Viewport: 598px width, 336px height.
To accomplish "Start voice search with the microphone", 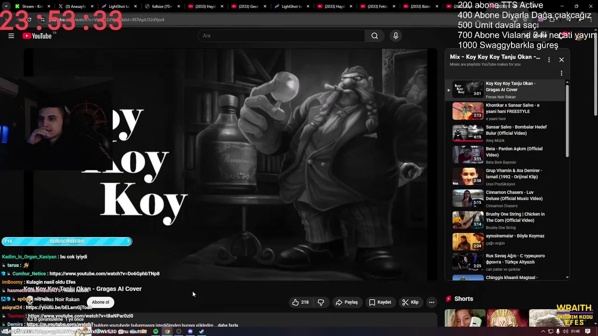I will (x=396, y=36).
